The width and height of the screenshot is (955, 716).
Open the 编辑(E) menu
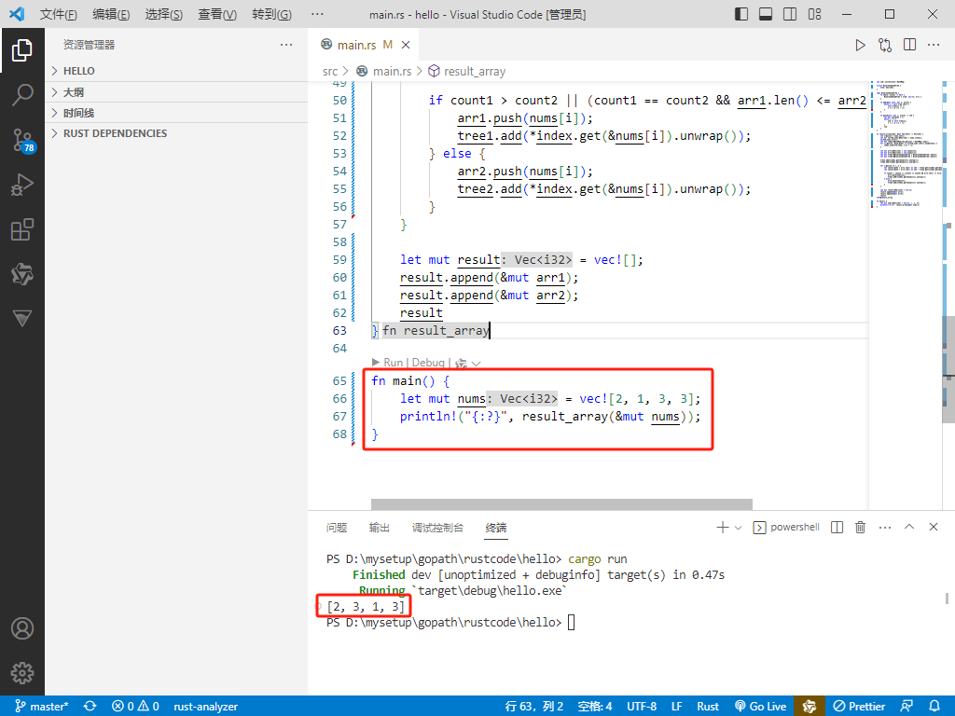(x=111, y=15)
